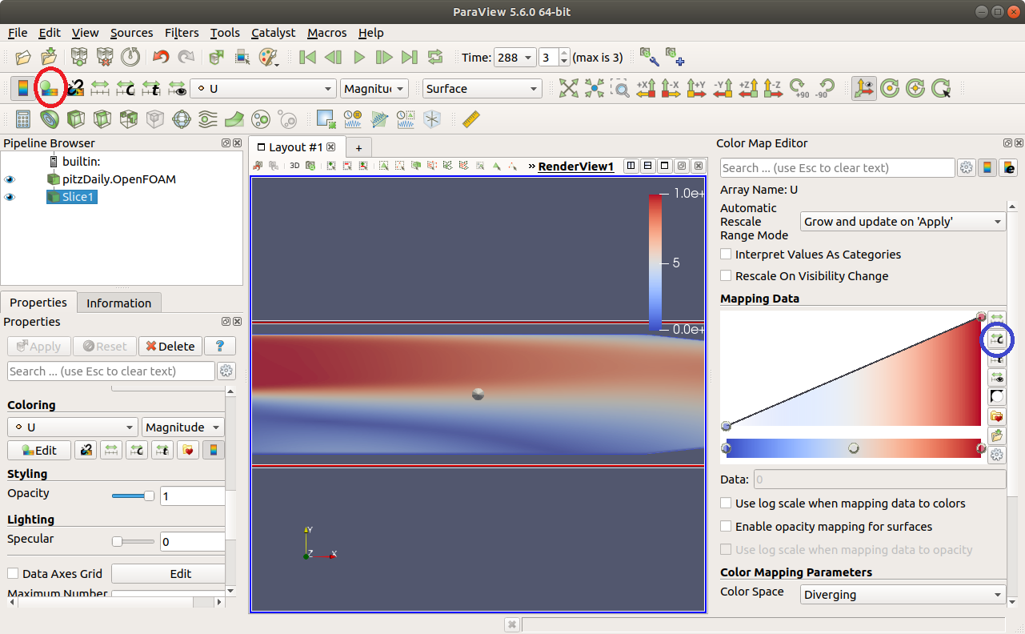Image resolution: width=1025 pixels, height=634 pixels.
Task: Click the Save Data icon
Action: (x=50, y=57)
